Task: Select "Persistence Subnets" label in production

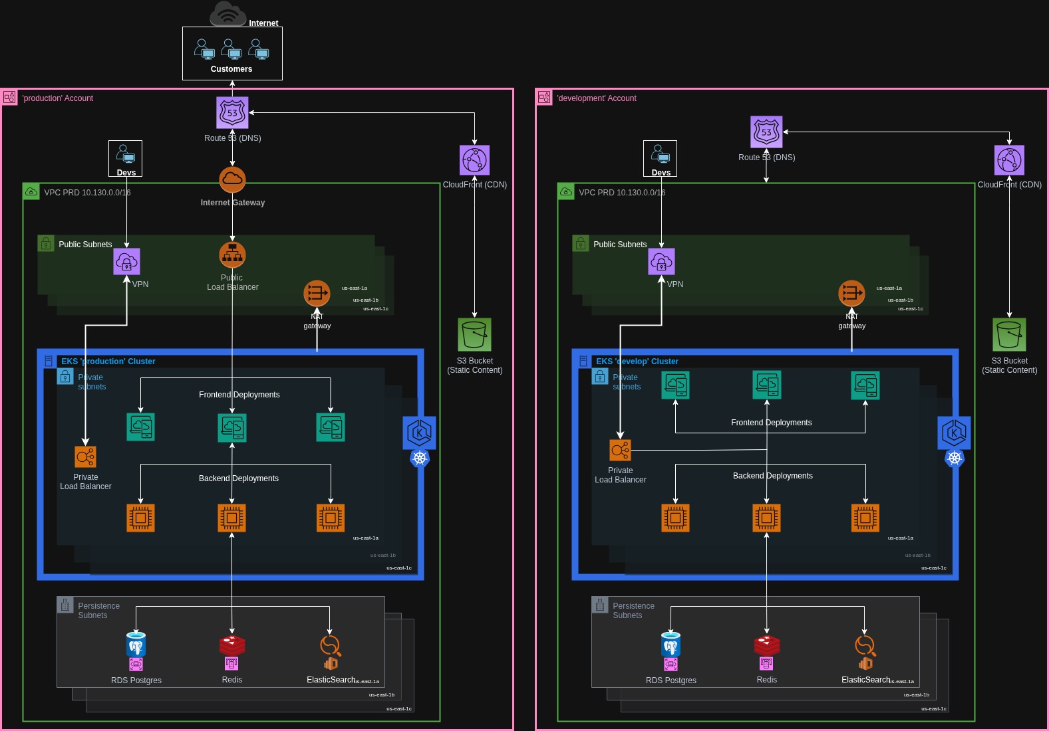Action: coord(99,611)
